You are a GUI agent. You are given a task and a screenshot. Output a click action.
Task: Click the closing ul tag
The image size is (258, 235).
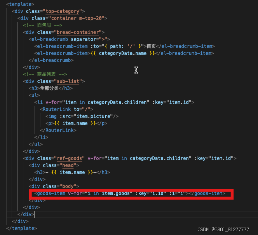tap(36, 144)
